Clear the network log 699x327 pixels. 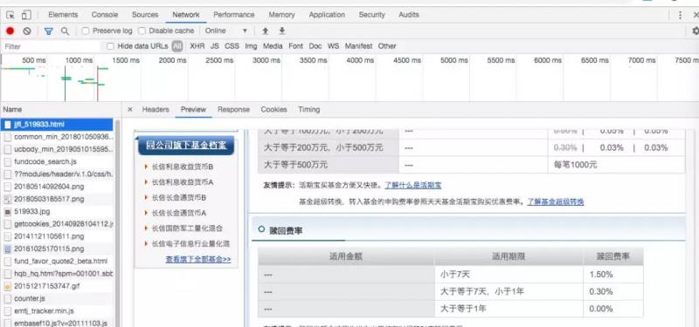coord(27,31)
